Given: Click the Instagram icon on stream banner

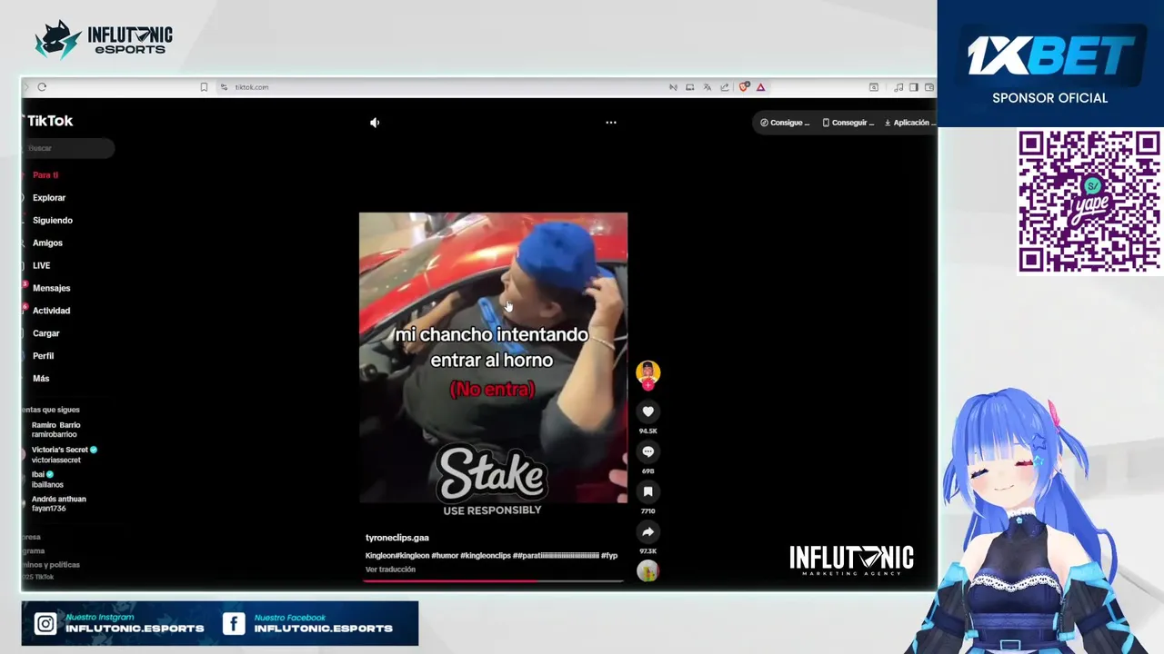Looking at the screenshot, I should 45,623.
